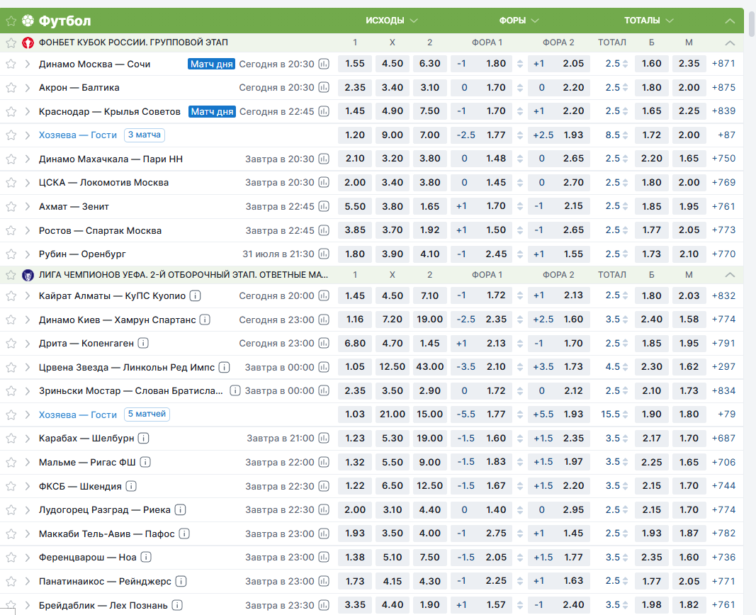Show info icon for Дрита — Копенгаген

143,343
